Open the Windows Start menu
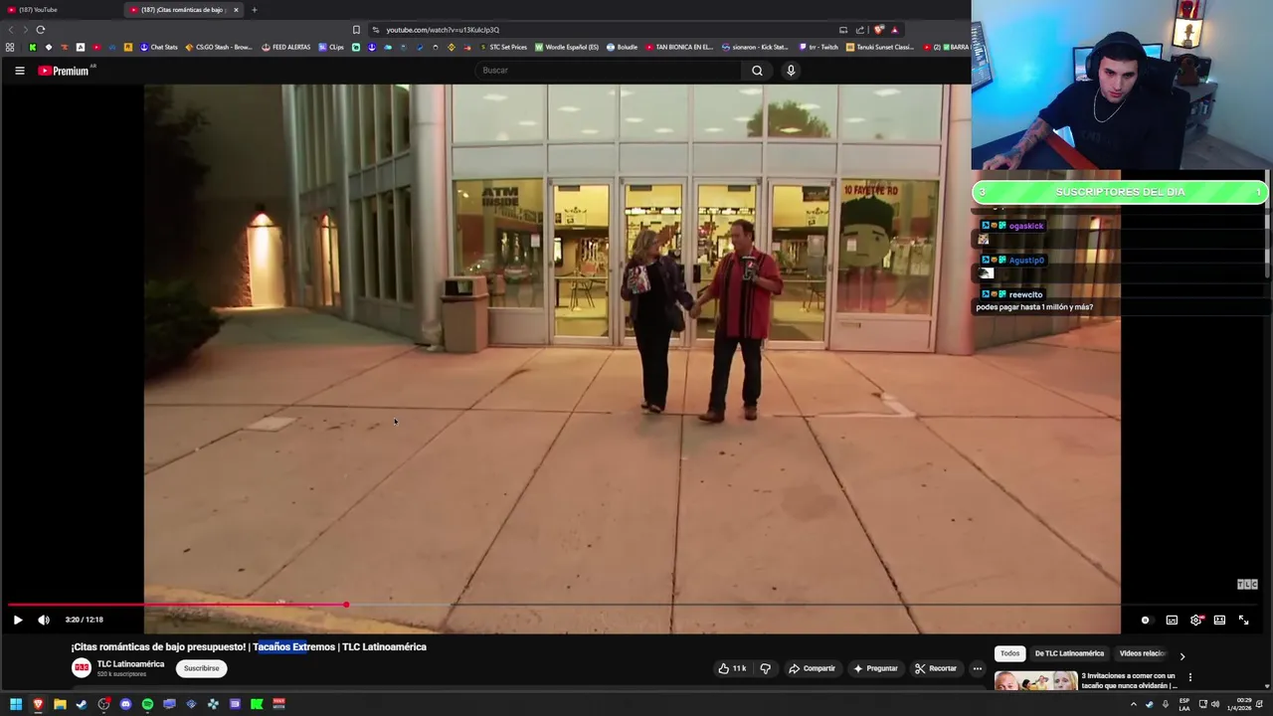Viewport: 1273px width, 716px height. click(16, 704)
